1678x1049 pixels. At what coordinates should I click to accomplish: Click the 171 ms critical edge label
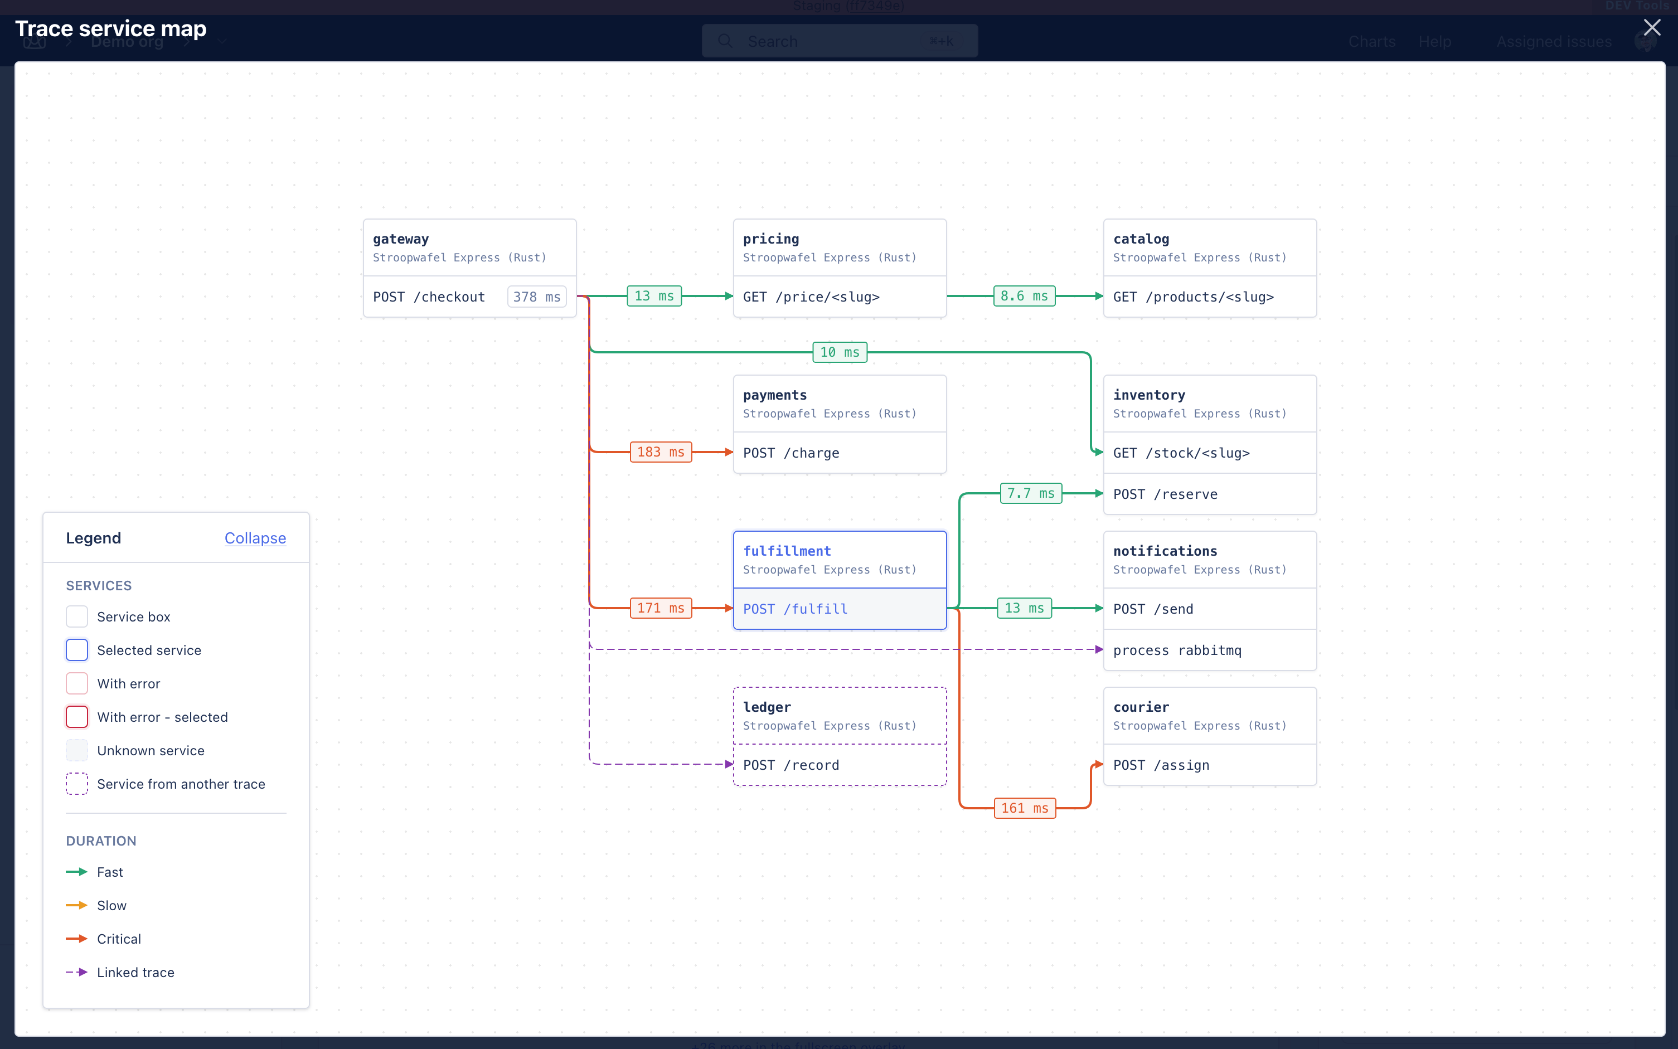pos(661,608)
